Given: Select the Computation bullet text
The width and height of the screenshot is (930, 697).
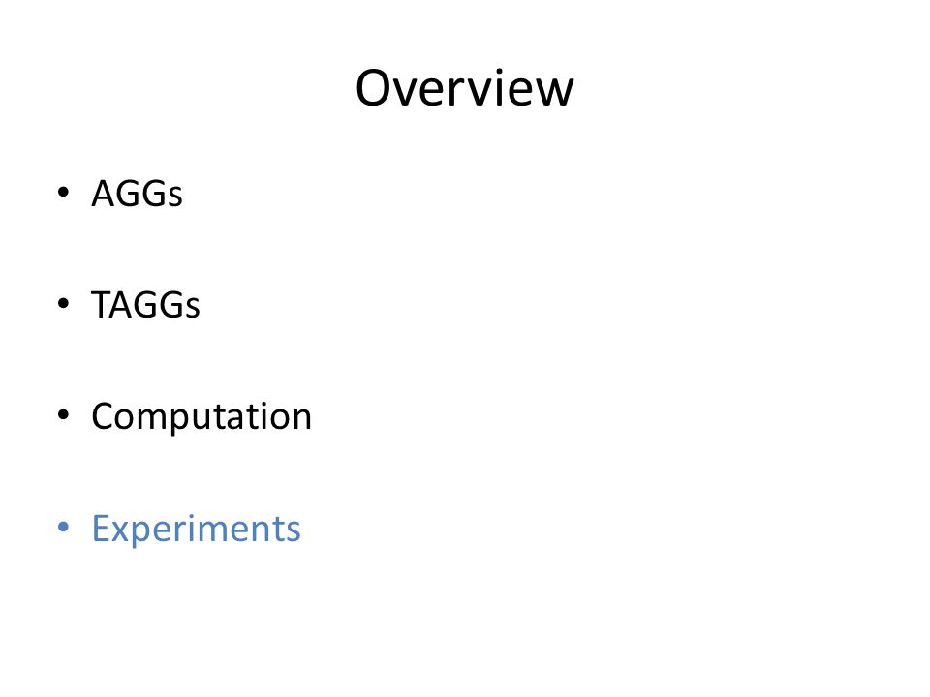Looking at the screenshot, I should coord(201,416).
